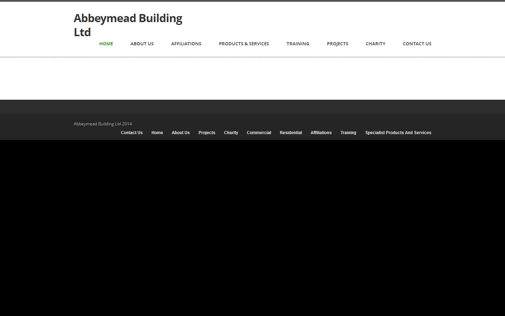Open the Home tab in top navigation
Image resolution: width=505 pixels, height=316 pixels.
coord(106,44)
